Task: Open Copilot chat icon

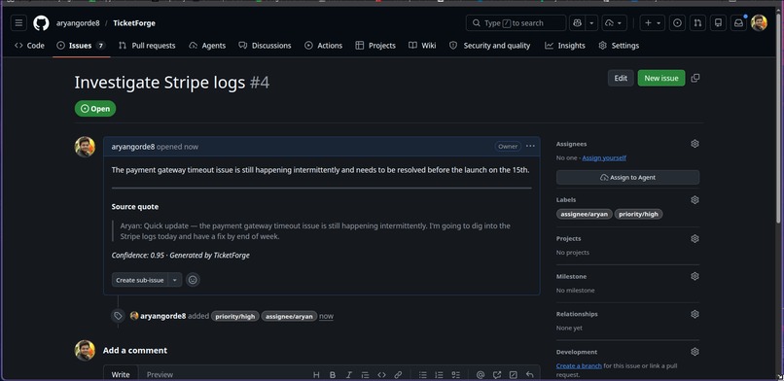Action: point(578,23)
